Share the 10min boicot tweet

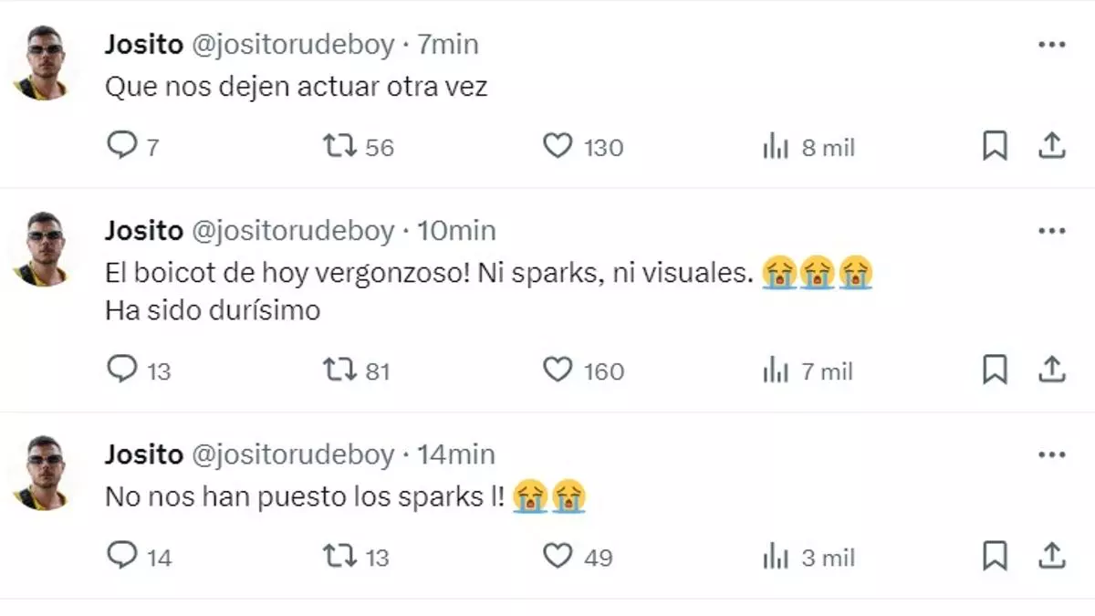tap(1052, 370)
